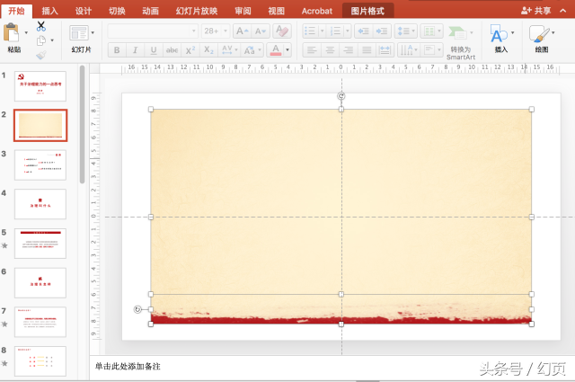
Task: Click the New Slide icon
Action: tap(79, 33)
